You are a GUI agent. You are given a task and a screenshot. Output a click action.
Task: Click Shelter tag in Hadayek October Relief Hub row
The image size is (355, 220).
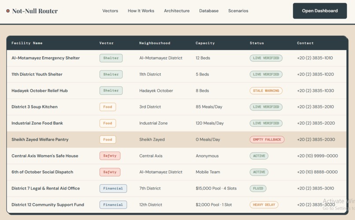tap(111, 91)
